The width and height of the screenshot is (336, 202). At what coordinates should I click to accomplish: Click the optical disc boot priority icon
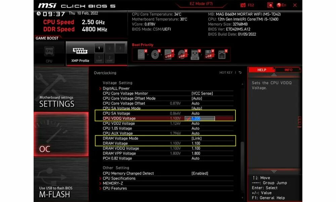pos(155,55)
